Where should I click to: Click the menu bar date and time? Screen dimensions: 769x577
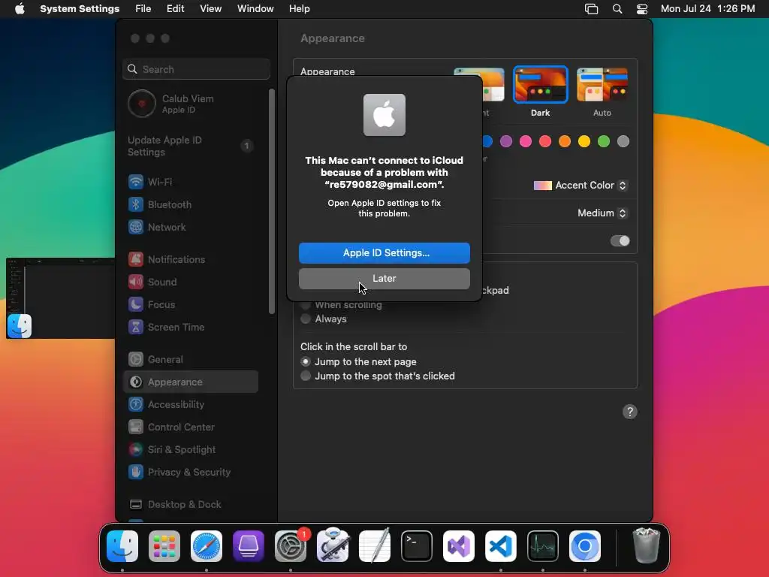707,9
